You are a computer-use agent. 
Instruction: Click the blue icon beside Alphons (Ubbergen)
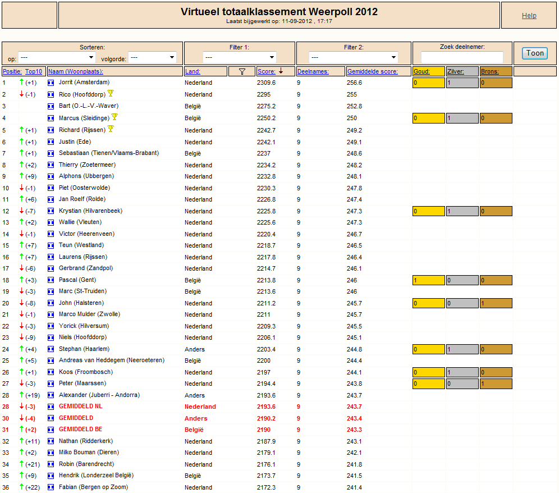[x=51, y=176]
